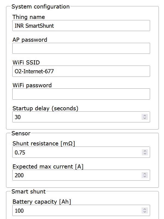
Task: Click the "Sensor" section legend
Action: pyautogui.click(x=21, y=133)
